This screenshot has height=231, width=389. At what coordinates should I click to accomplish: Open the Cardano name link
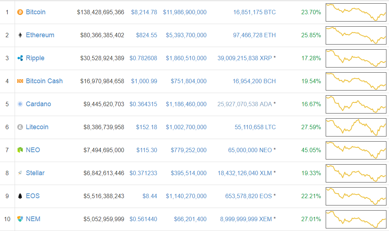click(38, 104)
